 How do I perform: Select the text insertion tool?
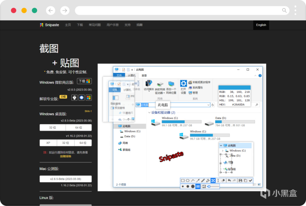tap(218, 181)
